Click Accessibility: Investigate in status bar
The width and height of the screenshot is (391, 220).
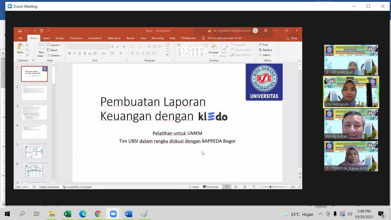[77, 187]
